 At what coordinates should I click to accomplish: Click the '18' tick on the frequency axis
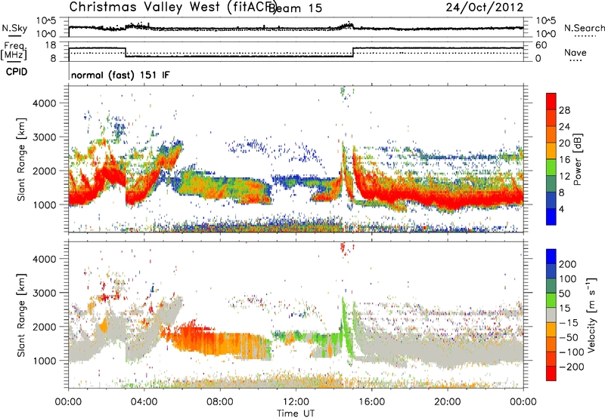tap(51, 45)
